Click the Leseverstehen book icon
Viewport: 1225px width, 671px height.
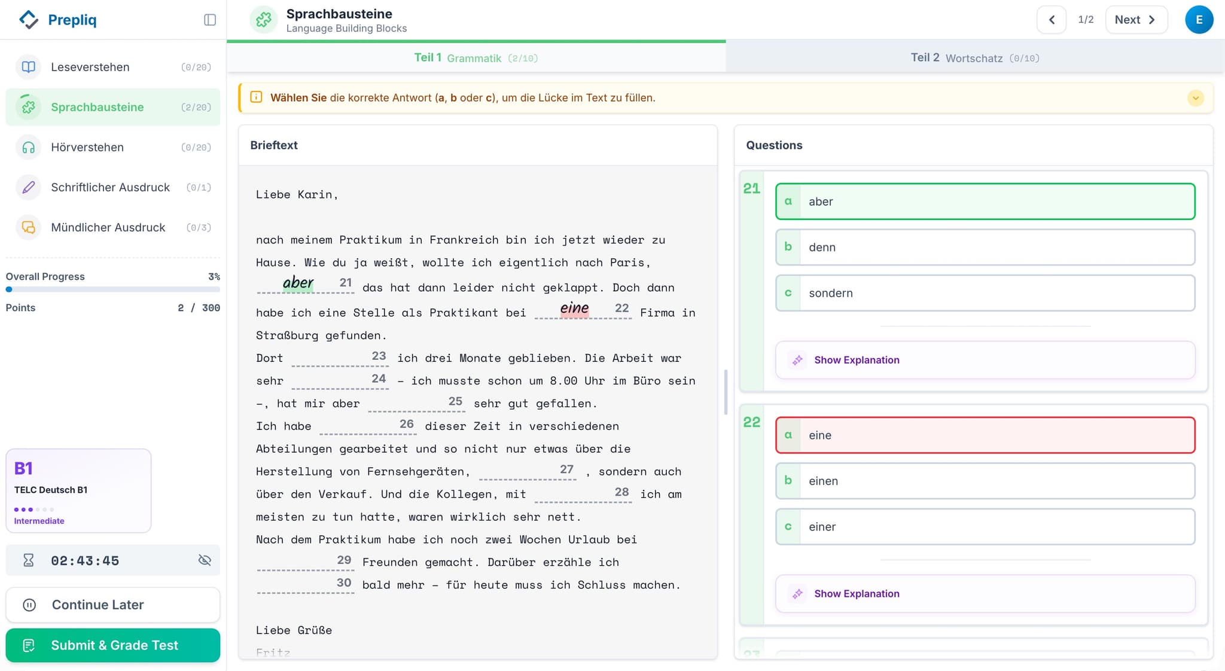(28, 67)
